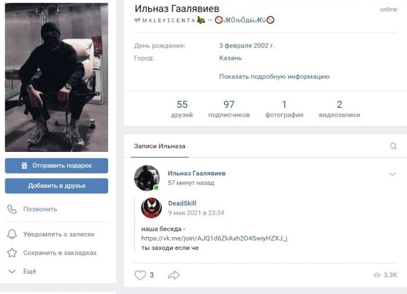This screenshot has width=407, height=294.
Task: Click the bell icon for post notifications
Action: [x=12, y=234]
